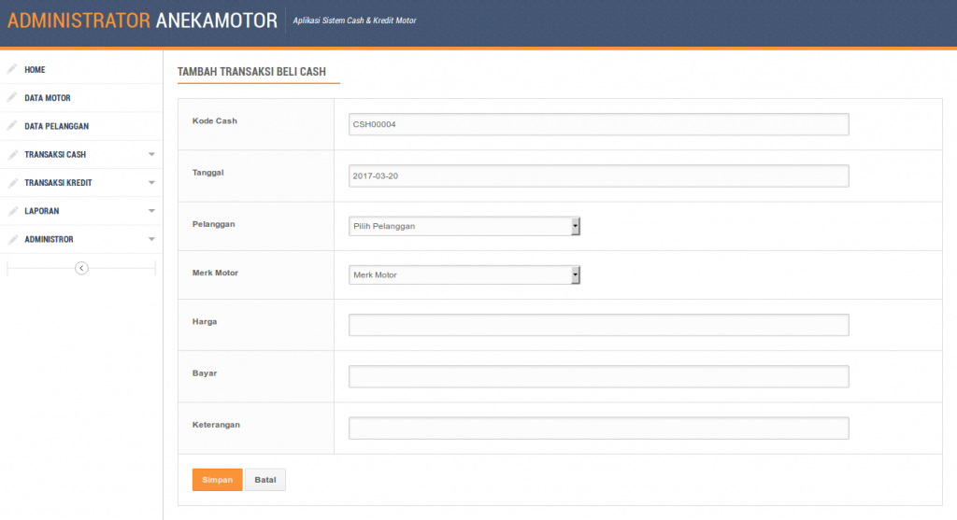
Task: Click the 'Kode Cash' label
Action: pyautogui.click(x=215, y=120)
